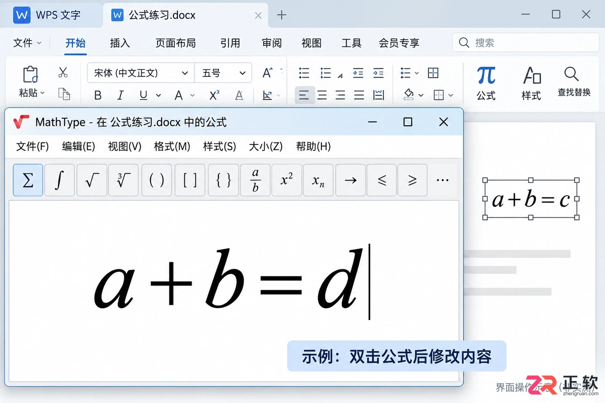The width and height of the screenshot is (605, 403).
Task: Insert a subscript xₙ template
Action: pyautogui.click(x=318, y=180)
